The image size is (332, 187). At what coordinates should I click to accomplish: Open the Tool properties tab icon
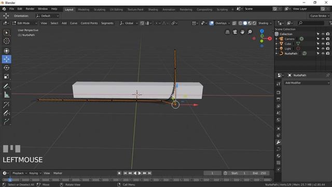279,84
